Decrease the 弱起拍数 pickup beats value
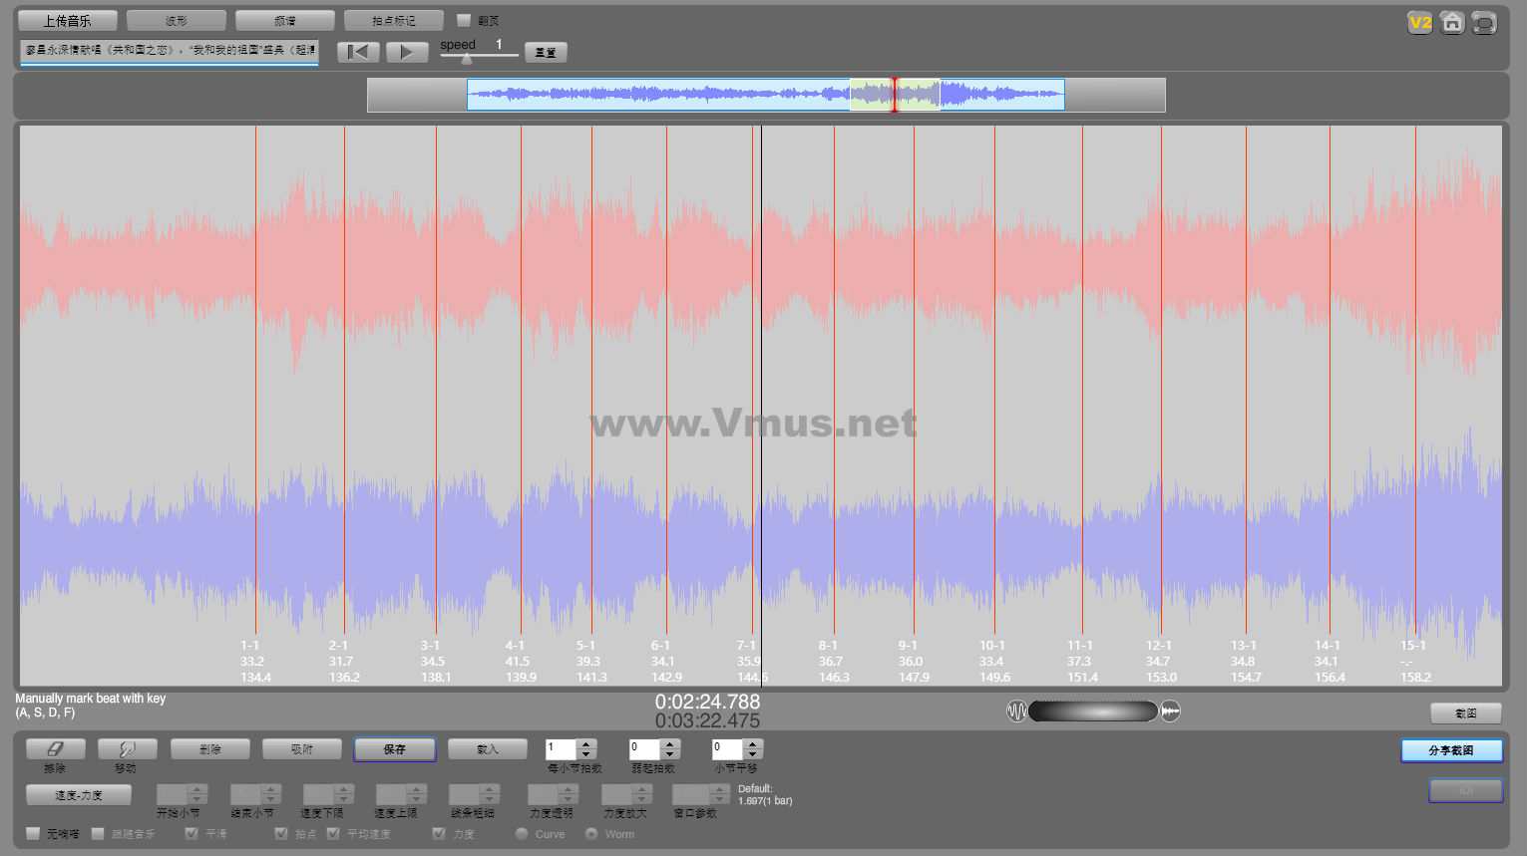 pos(670,753)
